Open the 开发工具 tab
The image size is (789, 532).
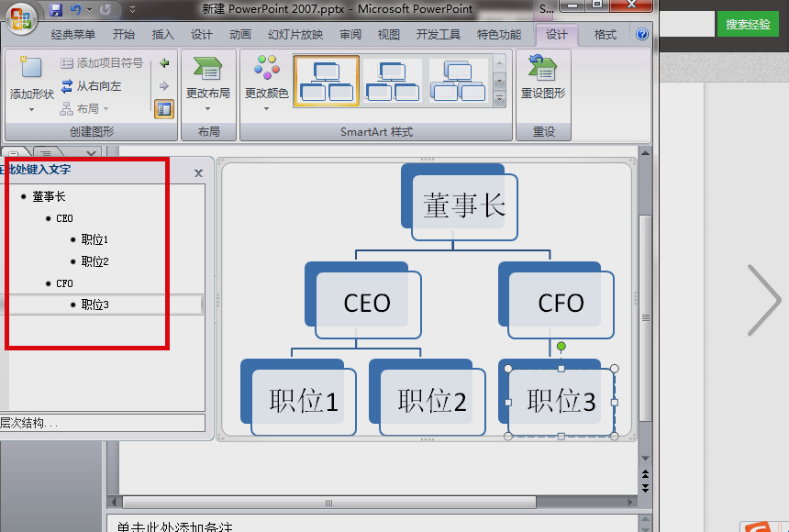pyautogui.click(x=439, y=34)
